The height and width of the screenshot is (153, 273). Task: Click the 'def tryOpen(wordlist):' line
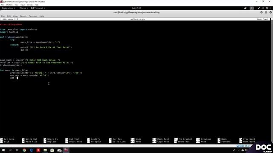click(x=14, y=37)
